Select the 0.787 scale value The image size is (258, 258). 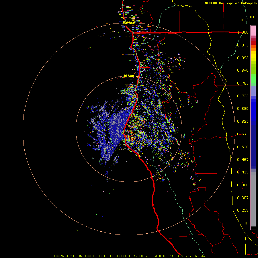[x=243, y=83]
